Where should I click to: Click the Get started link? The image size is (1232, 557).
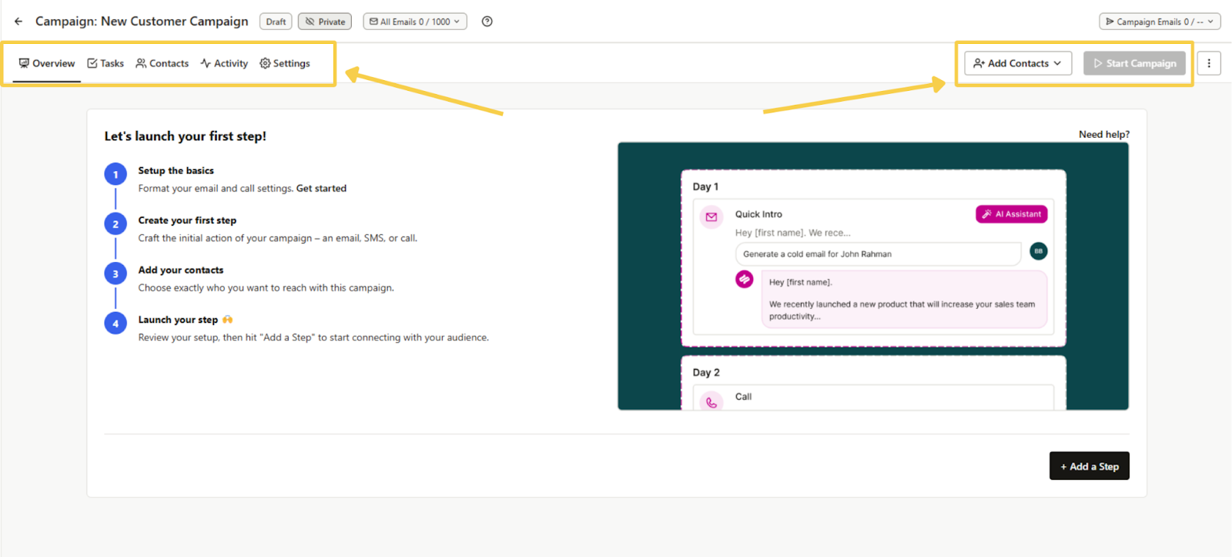321,188
